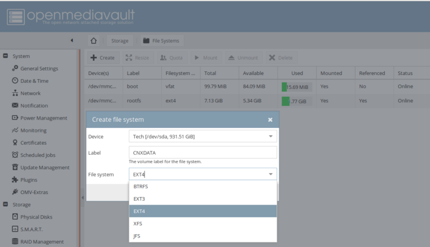Sort by Status column header
The height and width of the screenshot is (247, 430).
(x=412, y=73)
